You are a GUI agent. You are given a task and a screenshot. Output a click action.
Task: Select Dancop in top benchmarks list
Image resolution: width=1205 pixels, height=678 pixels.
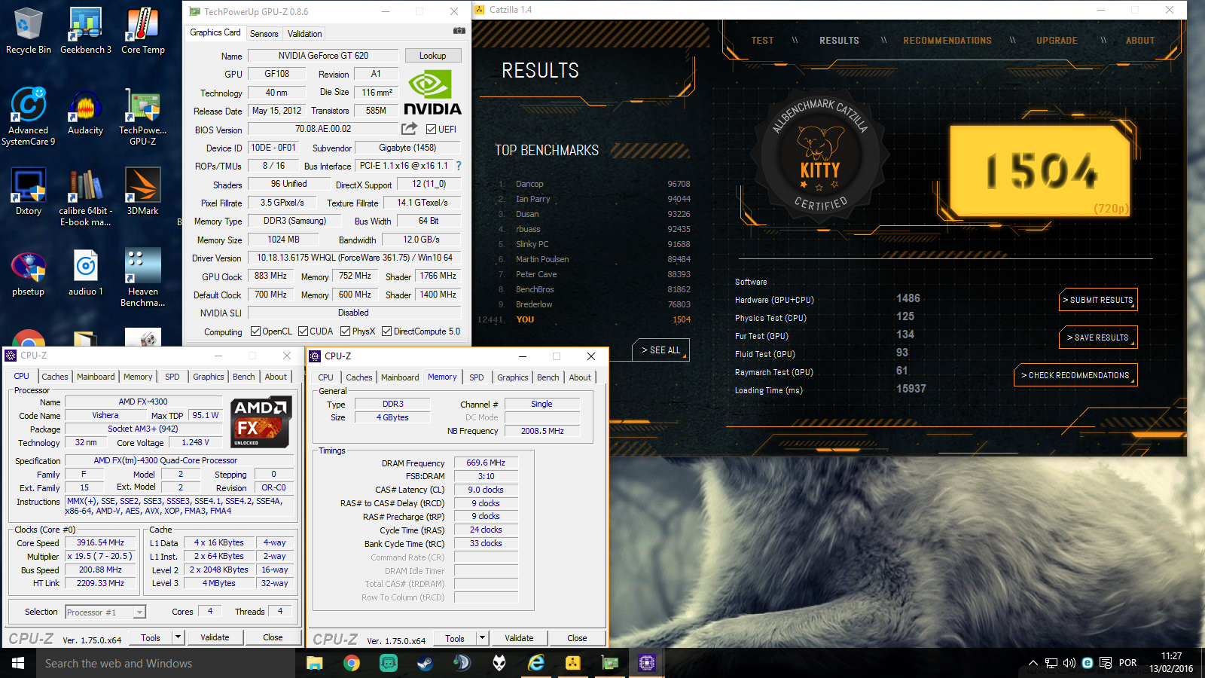pyautogui.click(x=529, y=184)
